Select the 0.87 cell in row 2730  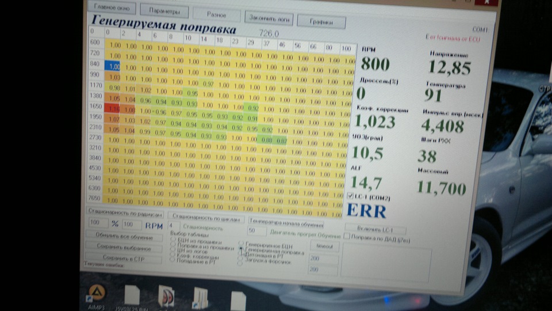pos(280,141)
